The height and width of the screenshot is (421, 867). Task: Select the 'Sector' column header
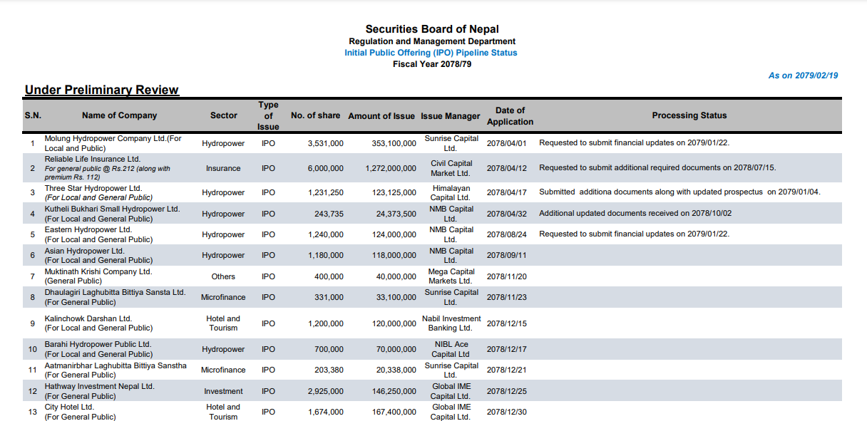(x=224, y=115)
